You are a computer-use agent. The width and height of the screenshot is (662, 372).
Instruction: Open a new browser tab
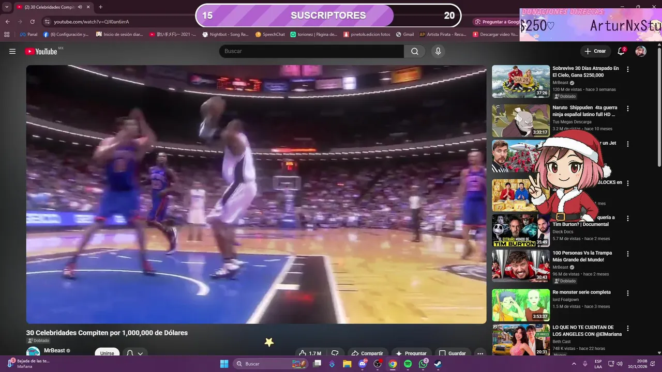100,7
